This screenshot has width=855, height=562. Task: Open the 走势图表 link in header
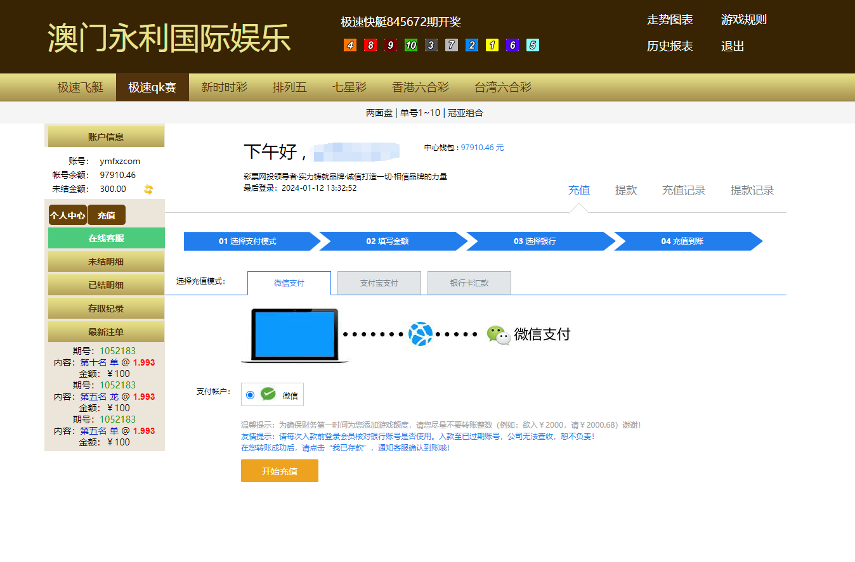click(670, 20)
